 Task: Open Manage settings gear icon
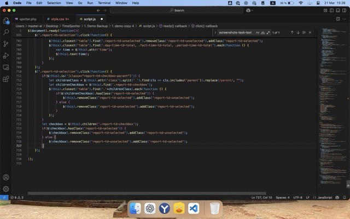6,189
